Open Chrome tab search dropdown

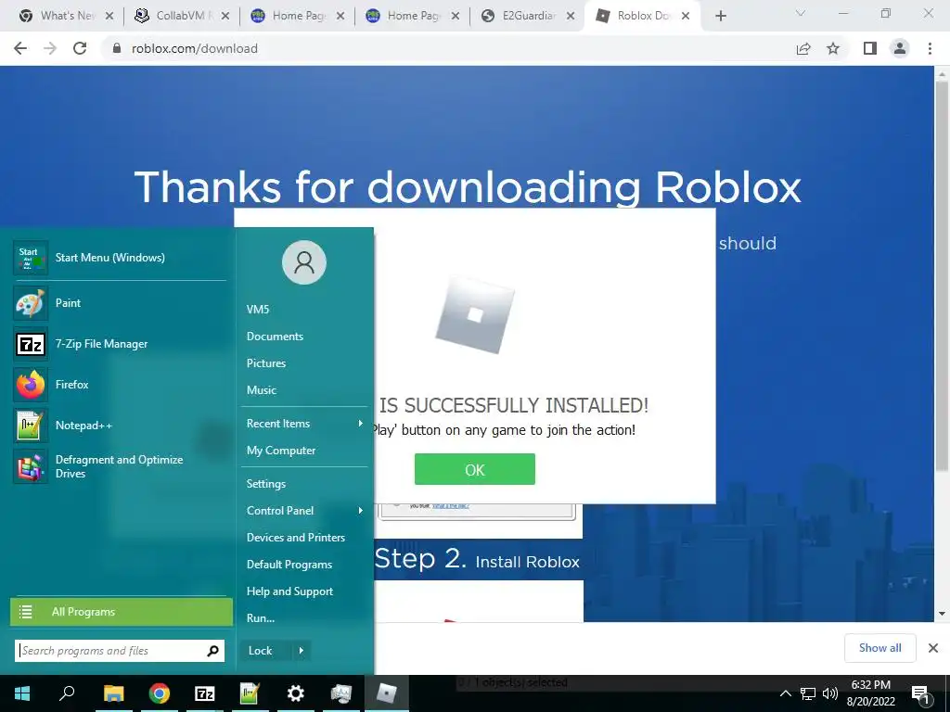click(801, 14)
